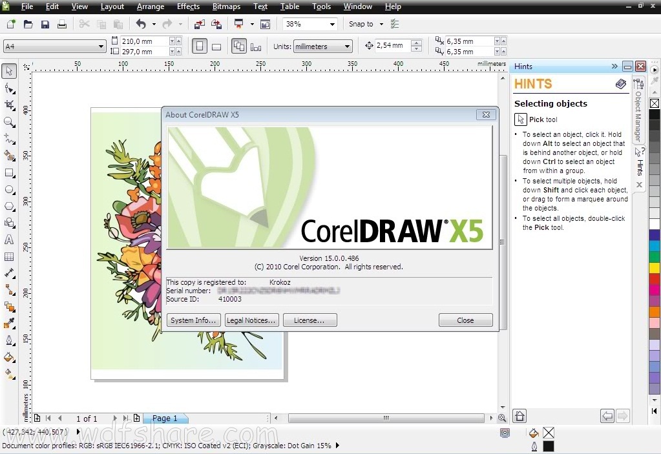Click the License button
661x454 pixels.
[x=310, y=320]
